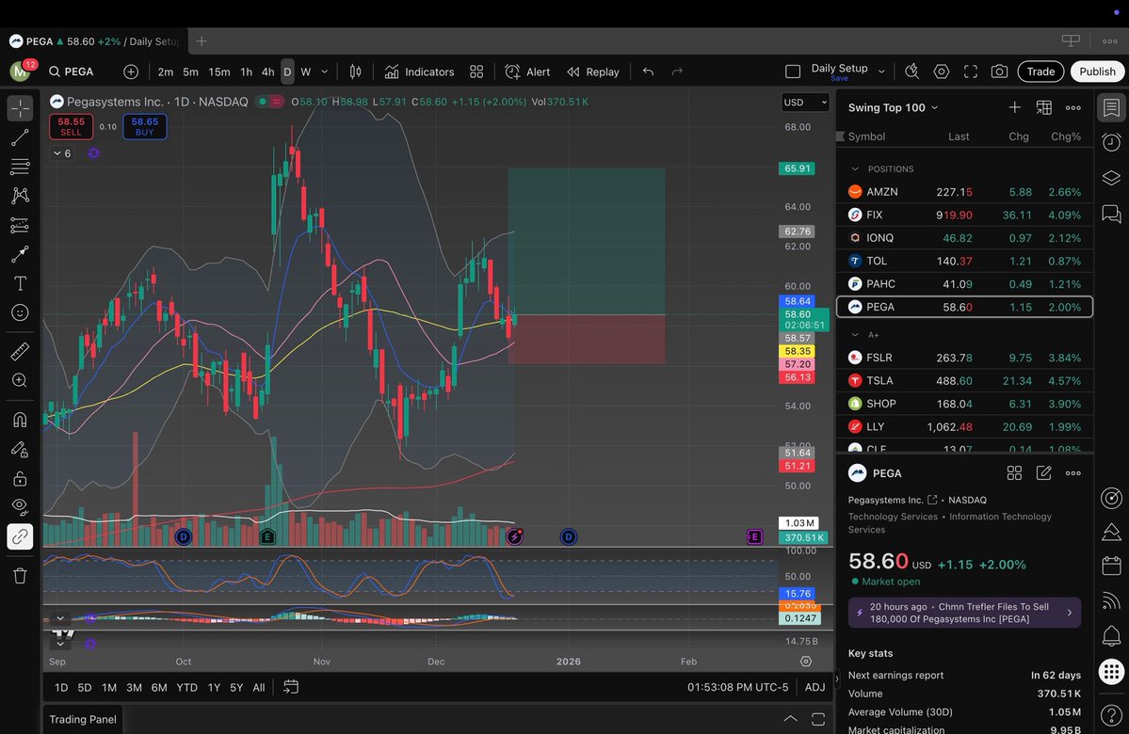This screenshot has width=1129, height=734.
Task: Select the YTD date range
Action: click(x=187, y=688)
